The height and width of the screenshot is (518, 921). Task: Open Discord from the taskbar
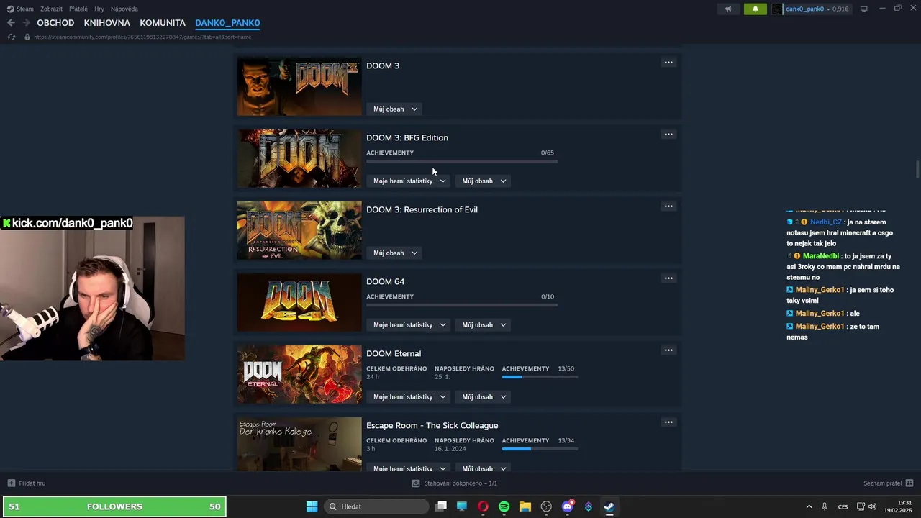coord(567,506)
